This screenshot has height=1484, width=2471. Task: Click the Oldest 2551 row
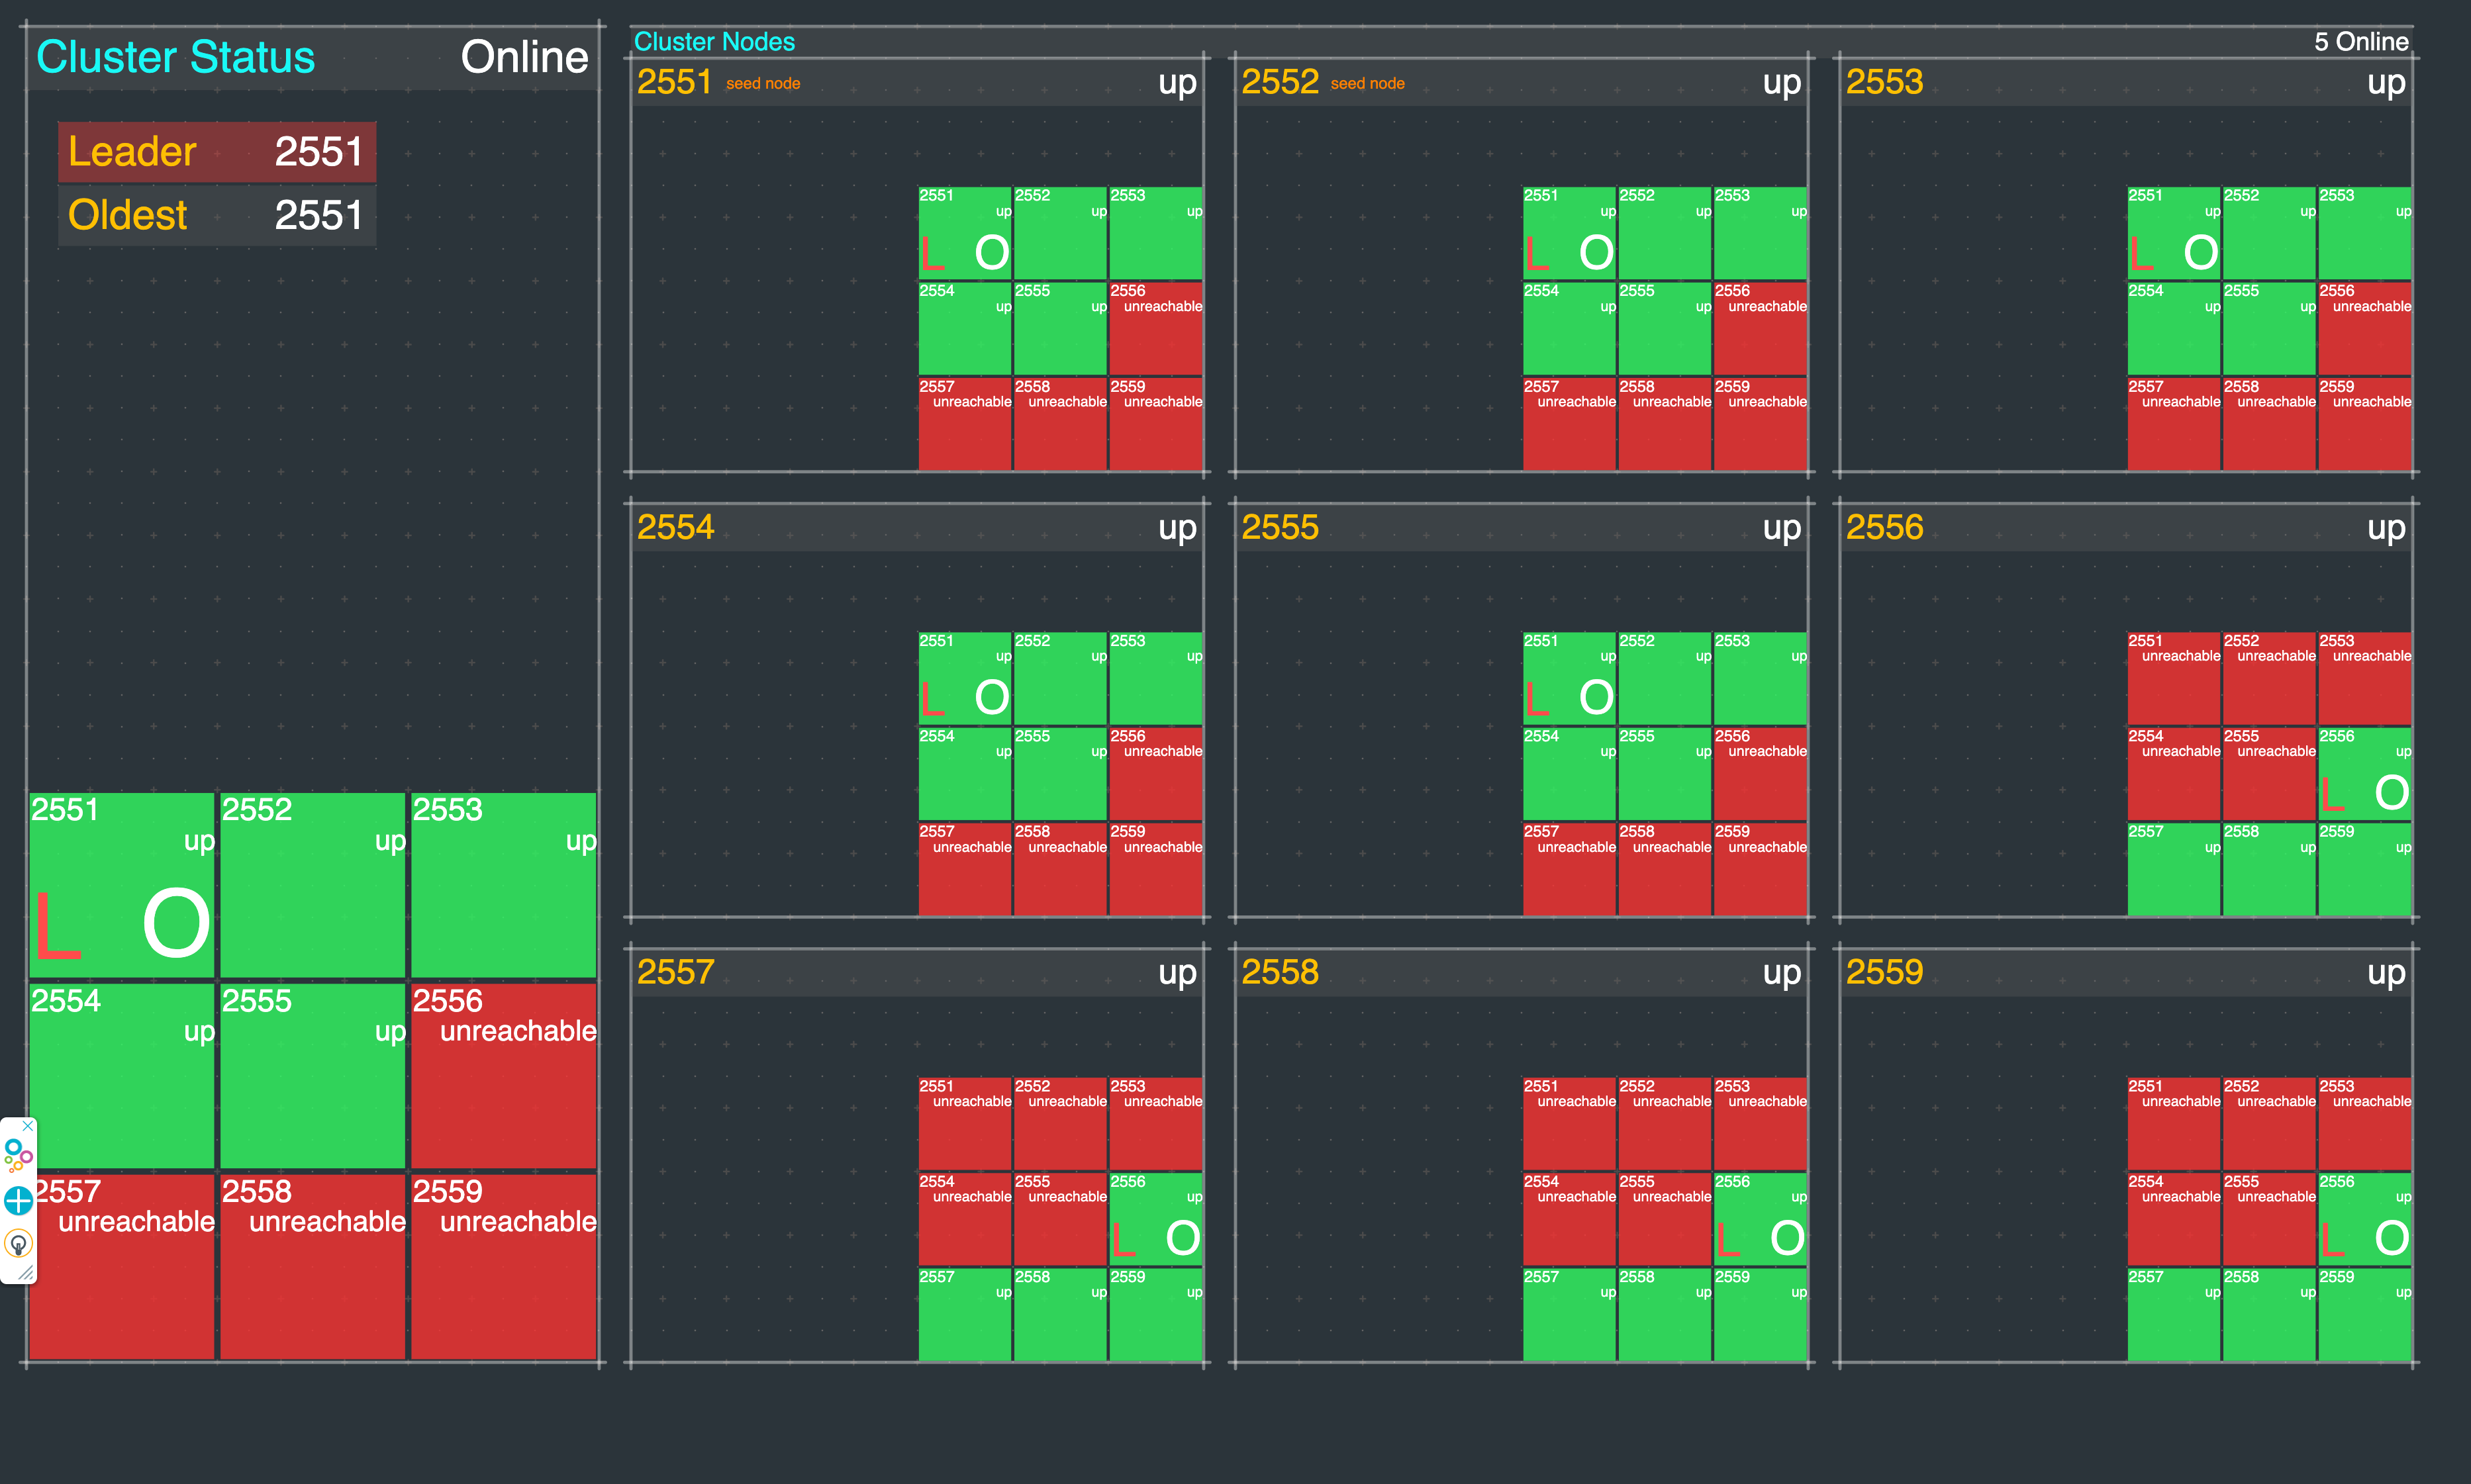(x=217, y=215)
